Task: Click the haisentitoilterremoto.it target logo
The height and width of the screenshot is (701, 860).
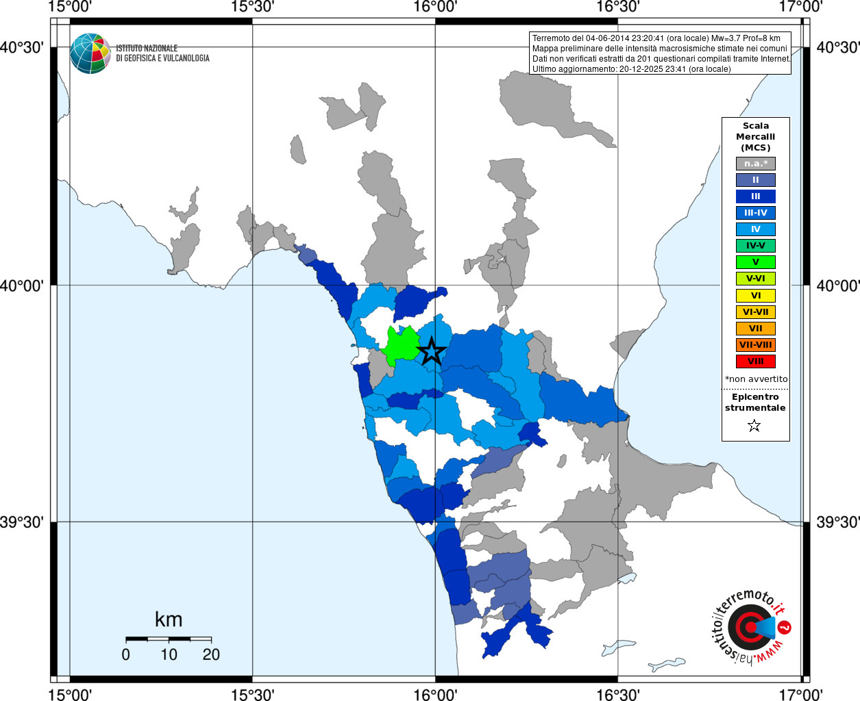Action: 752,626
